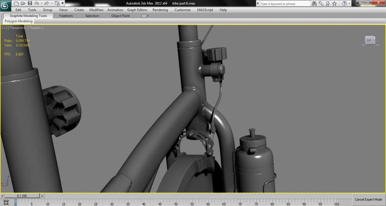This screenshot has width=386, height=206.
Task: Open the Polygon Modeling panel
Action: coord(19,21)
